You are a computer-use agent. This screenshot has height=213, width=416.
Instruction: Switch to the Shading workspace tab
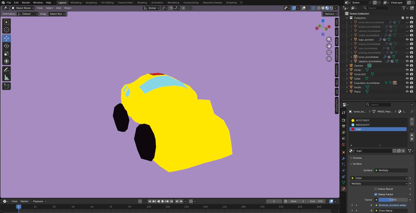tap(142, 2)
